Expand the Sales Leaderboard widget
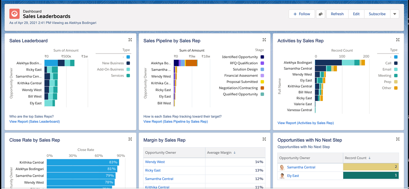The height and width of the screenshot is (189, 409). [x=130, y=40]
